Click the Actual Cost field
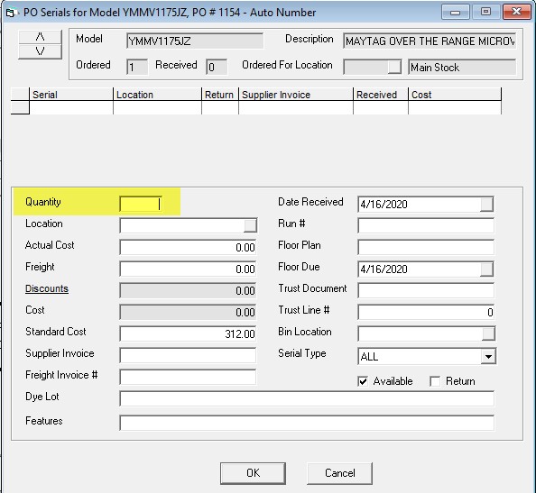 (x=188, y=247)
